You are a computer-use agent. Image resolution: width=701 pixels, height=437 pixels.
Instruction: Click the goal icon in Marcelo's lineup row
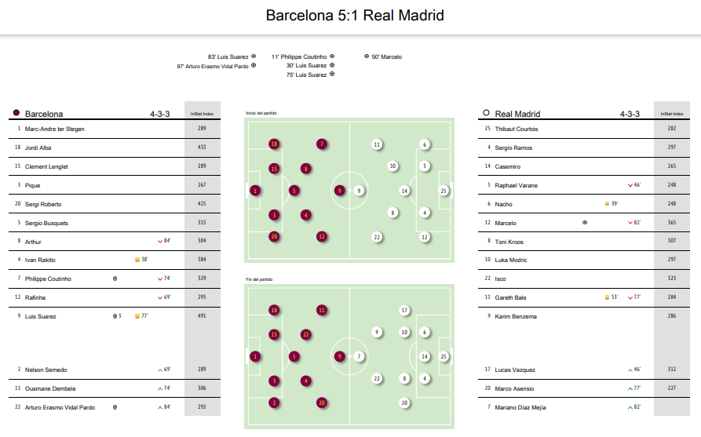point(585,222)
